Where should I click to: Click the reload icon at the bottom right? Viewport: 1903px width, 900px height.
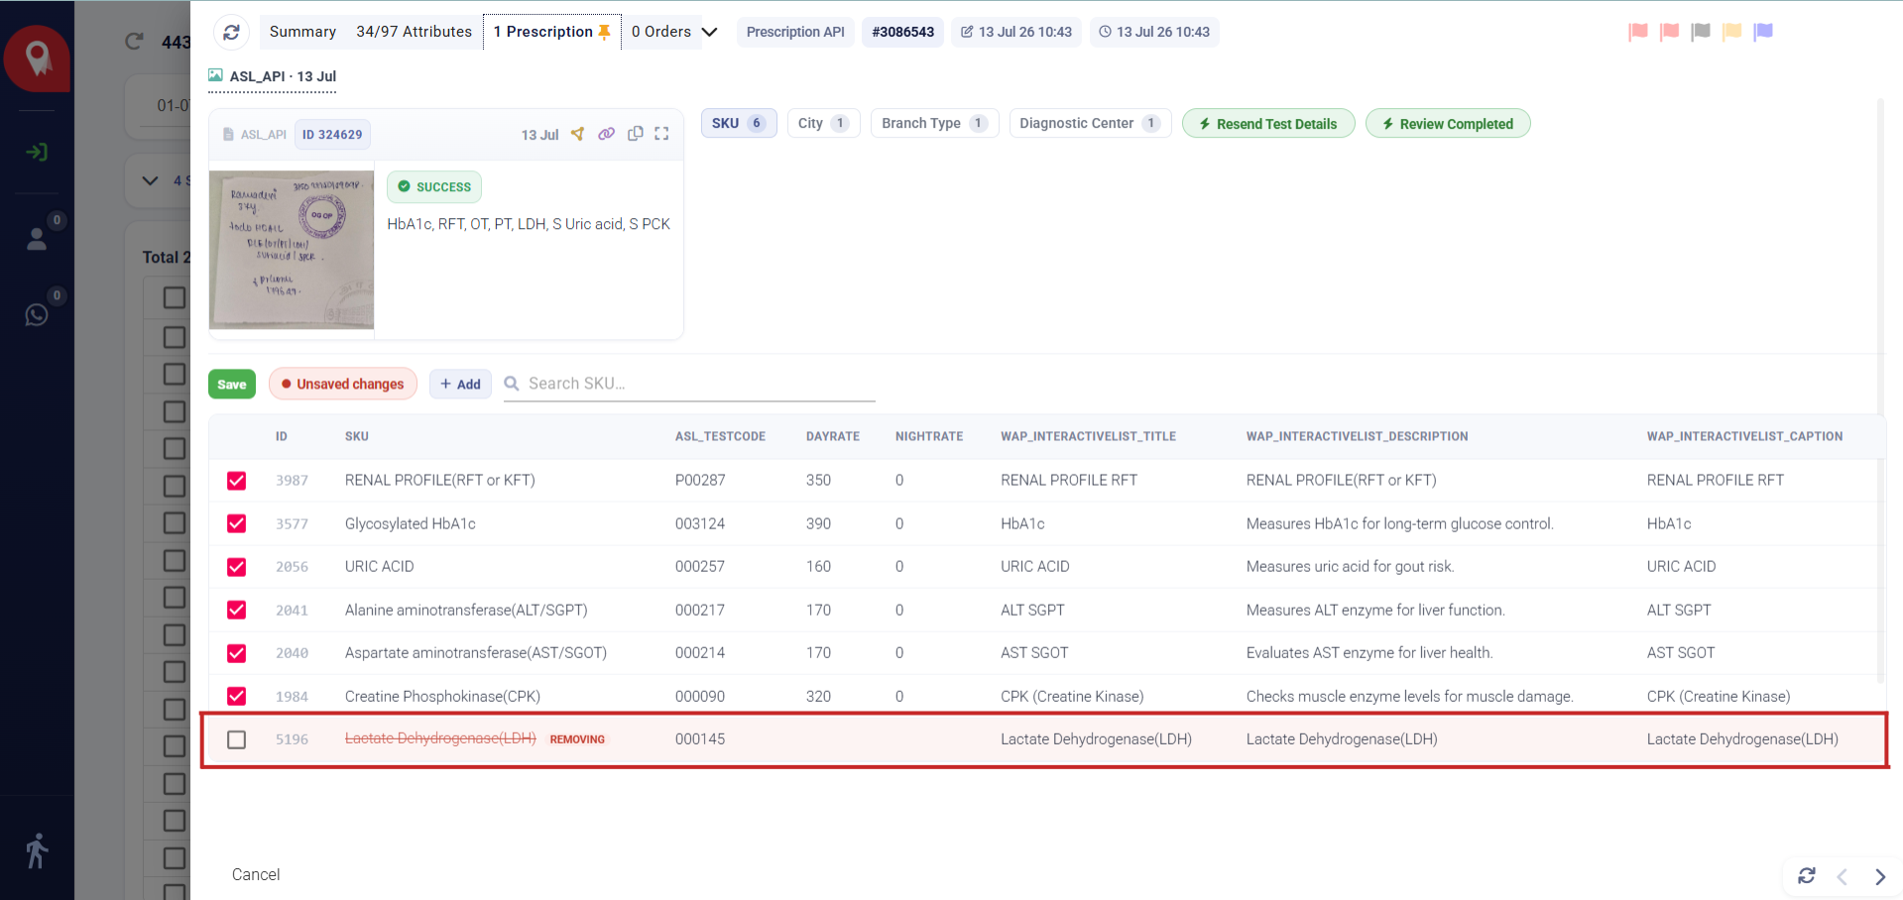click(1807, 875)
